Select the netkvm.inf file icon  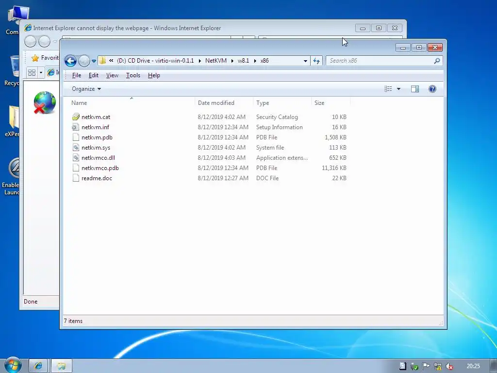(75, 127)
